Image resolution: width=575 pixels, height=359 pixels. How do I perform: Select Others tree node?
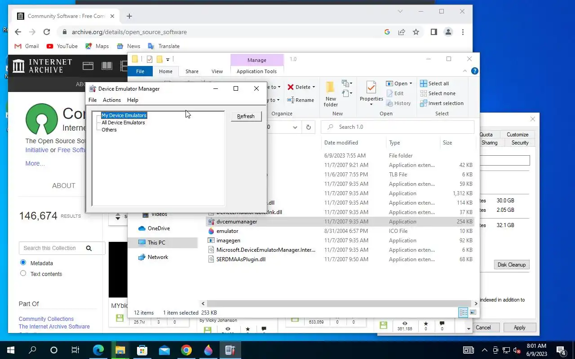point(109,130)
